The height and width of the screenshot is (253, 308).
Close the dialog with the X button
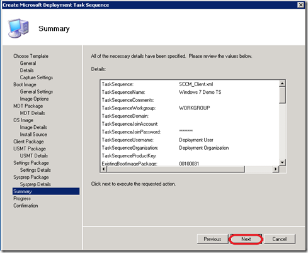click(x=300, y=5)
